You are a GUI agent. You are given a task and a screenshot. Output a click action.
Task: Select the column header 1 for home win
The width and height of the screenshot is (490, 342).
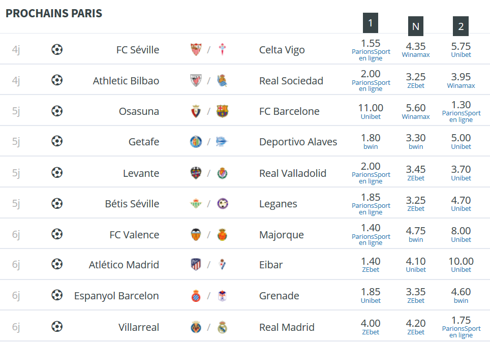[371, 23]
